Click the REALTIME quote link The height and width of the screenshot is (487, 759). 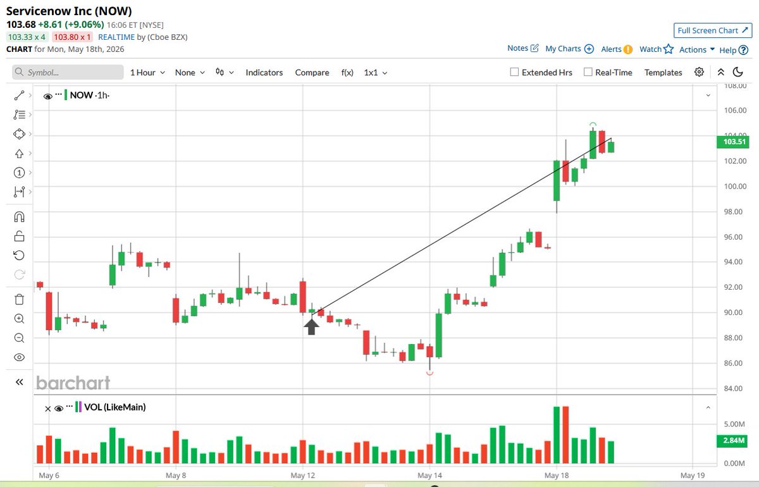coord(116,37)
